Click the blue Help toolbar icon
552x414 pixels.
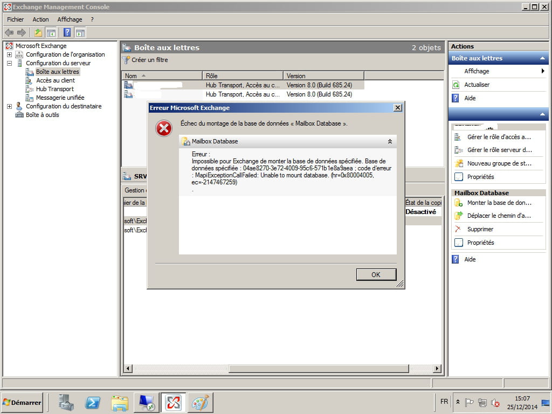click(x=67, y=33)
